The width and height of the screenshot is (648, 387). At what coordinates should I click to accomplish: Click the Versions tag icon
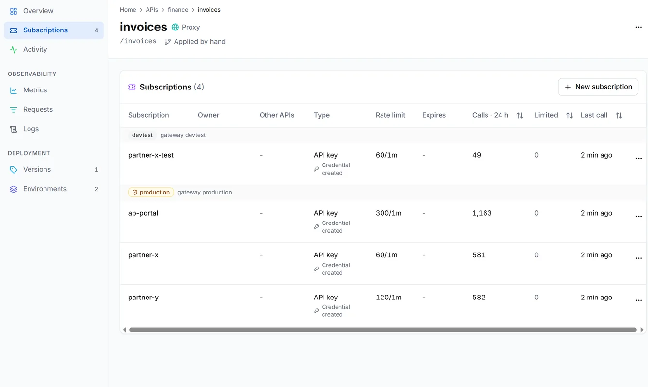14,169
